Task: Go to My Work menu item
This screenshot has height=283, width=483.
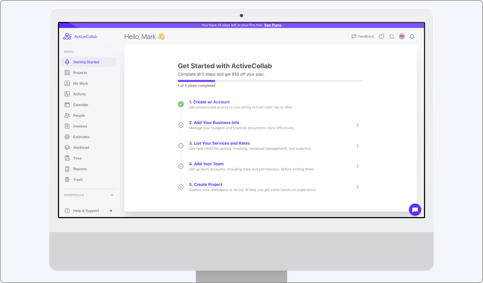Action: point(89,83)
